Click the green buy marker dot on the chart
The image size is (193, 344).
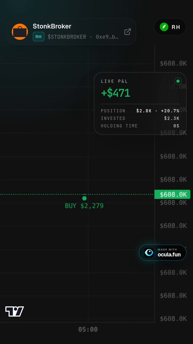point(84,198)
